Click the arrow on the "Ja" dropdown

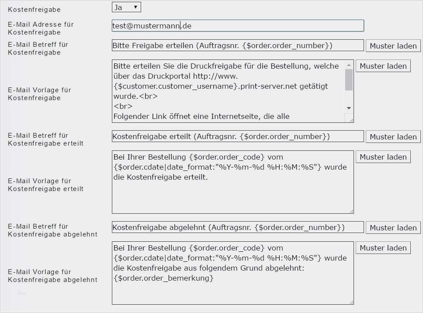click(136, 7)
